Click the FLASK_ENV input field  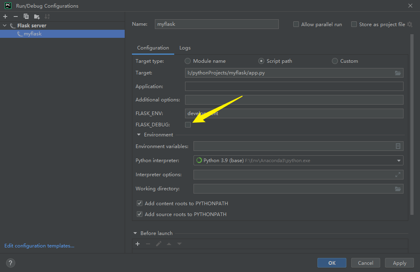click(294, 113)
